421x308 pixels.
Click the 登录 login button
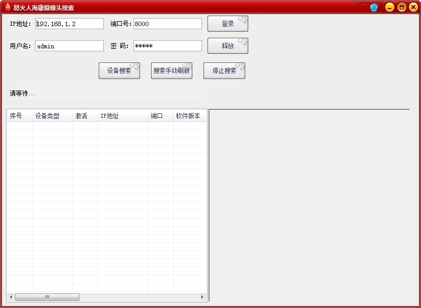(x=228, y=24)
